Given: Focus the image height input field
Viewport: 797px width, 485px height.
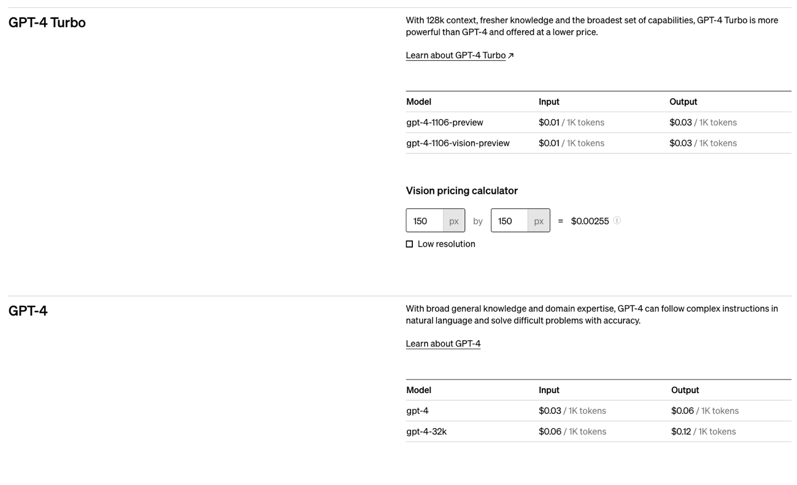Looking at the screenshot, I should (509, 221).
